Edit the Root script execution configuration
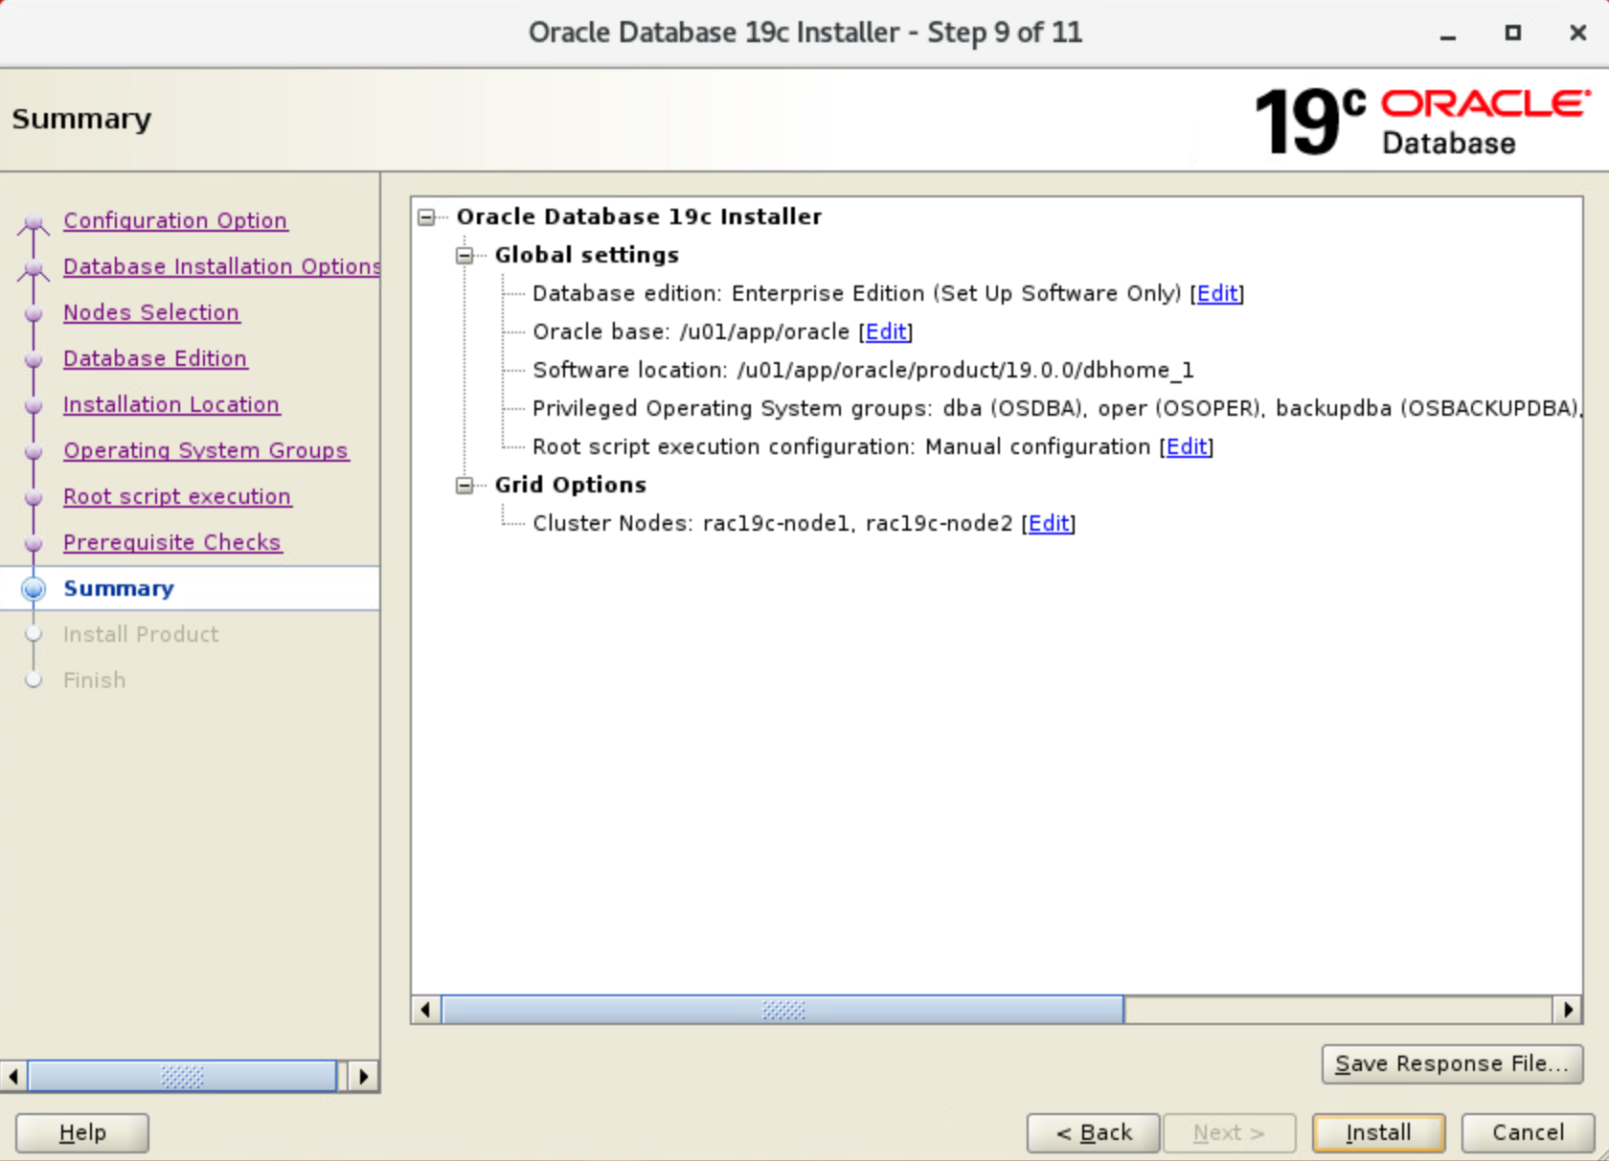 coord(1187,446)
